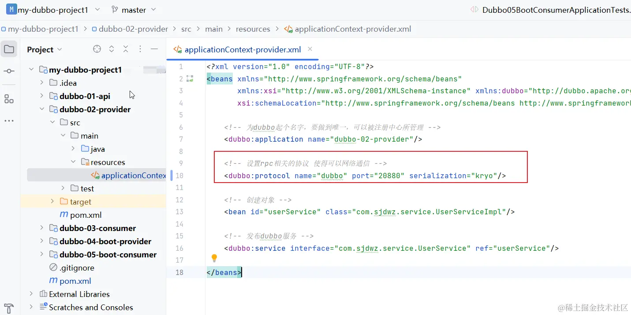Click run configuration icon beside Dubbo05BootConsumerApplicationTests
The width and height of the screenshot is (631, 315).
(x=474, y=9)
